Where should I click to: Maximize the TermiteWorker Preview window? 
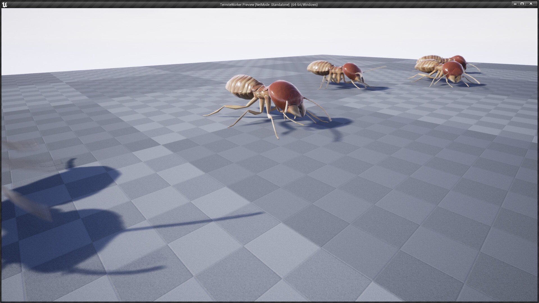tap(522, 4)
